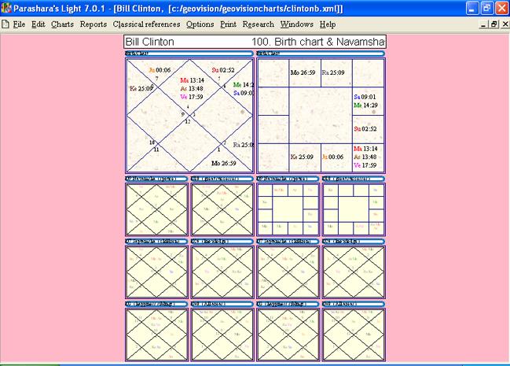Open the Help menu

click(327, 24)
